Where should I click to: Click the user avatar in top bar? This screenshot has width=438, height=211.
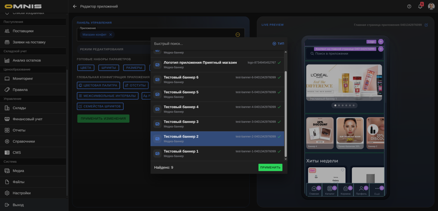tap(431, 6)
